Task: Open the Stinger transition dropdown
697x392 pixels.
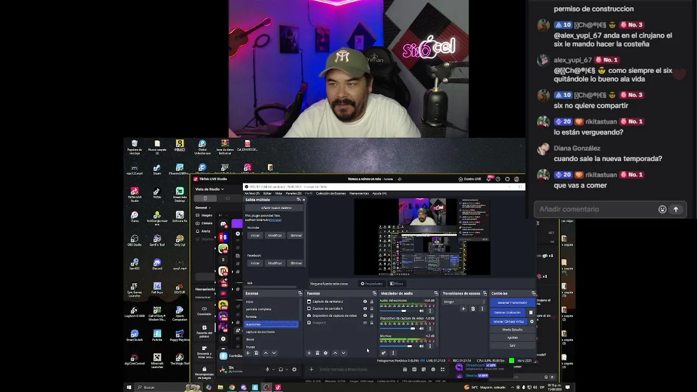Action: click(464, 302)
